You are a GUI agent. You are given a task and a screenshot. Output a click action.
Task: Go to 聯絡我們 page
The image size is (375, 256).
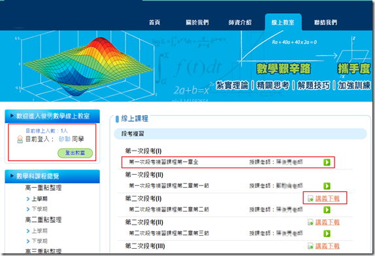click(x=325, y=22)
